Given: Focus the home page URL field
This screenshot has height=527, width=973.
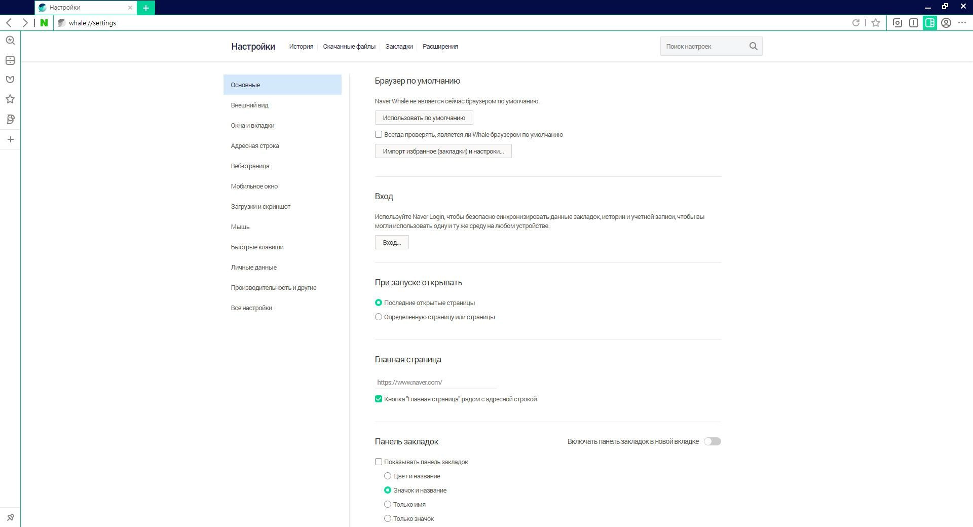Looking at the screenshot, I should tap(435, 382).
